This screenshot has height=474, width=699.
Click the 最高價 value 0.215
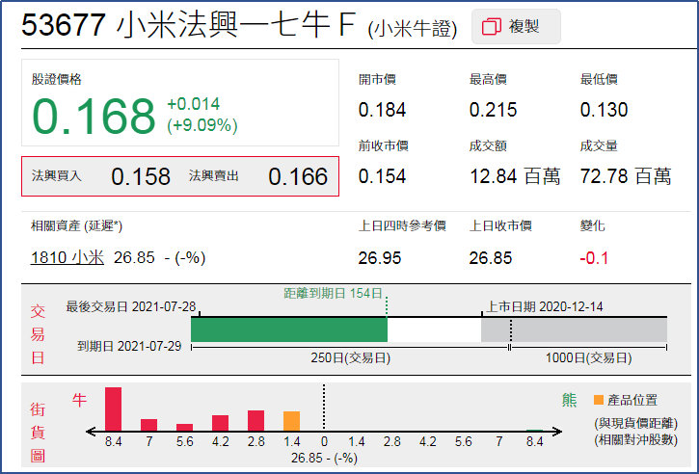point(493,110)
